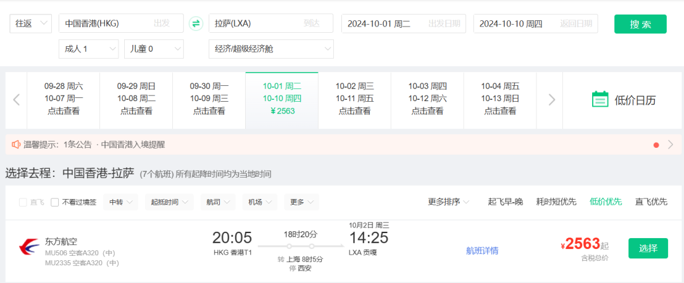The image size is (684, 283).
Task: Click the 东方航空 airline name
Action: click(61, 242)
